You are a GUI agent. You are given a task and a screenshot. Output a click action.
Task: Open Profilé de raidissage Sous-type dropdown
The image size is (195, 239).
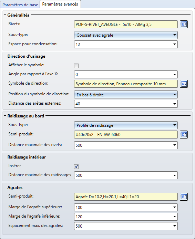click(x=126, y=125)
